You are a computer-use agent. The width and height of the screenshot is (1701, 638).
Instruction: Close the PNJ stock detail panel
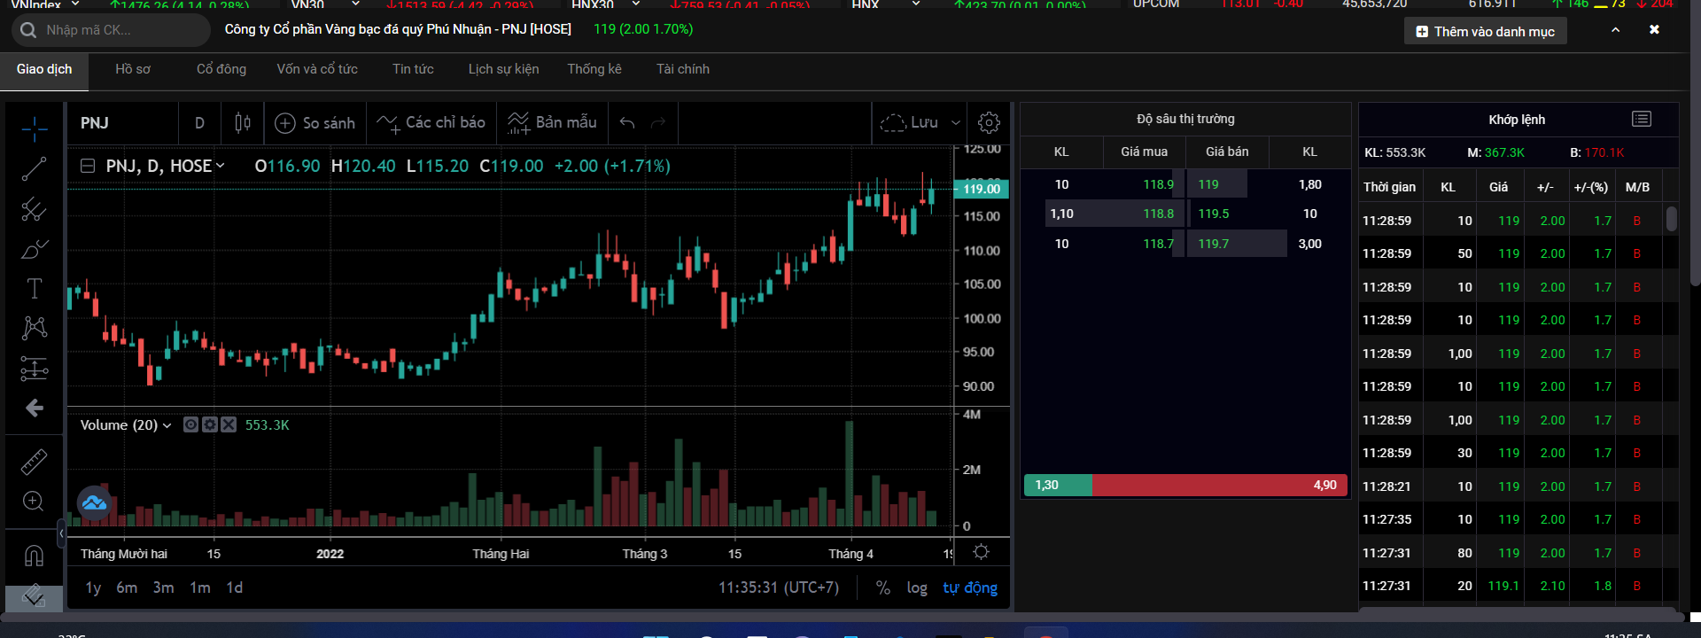click(1654, 29)
